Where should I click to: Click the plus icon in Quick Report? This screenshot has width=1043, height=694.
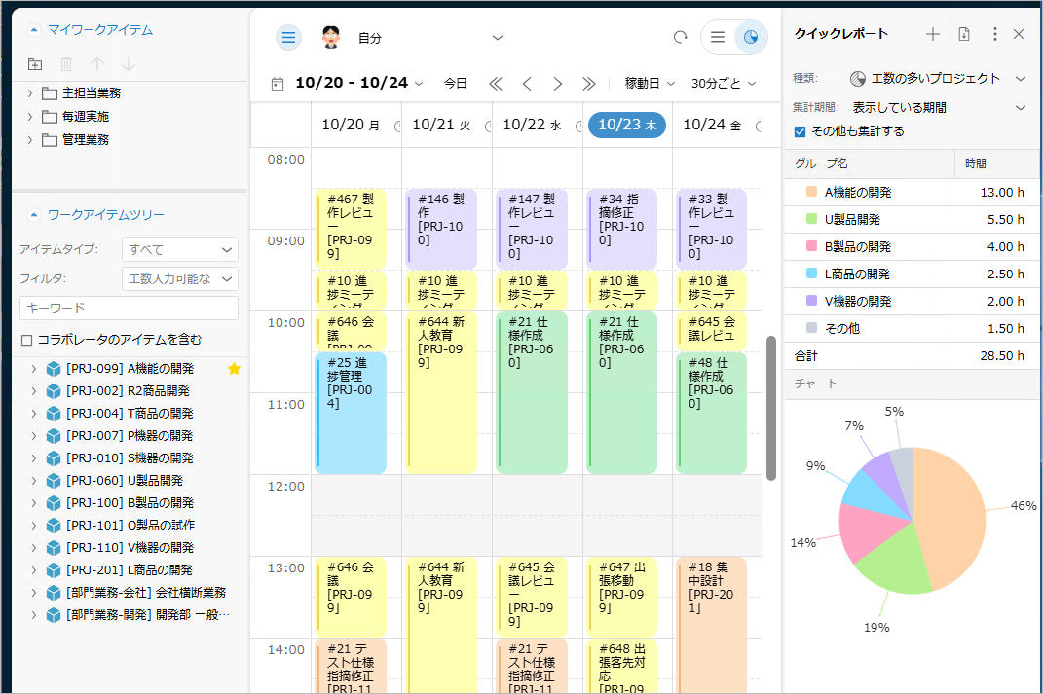(933, 34)
